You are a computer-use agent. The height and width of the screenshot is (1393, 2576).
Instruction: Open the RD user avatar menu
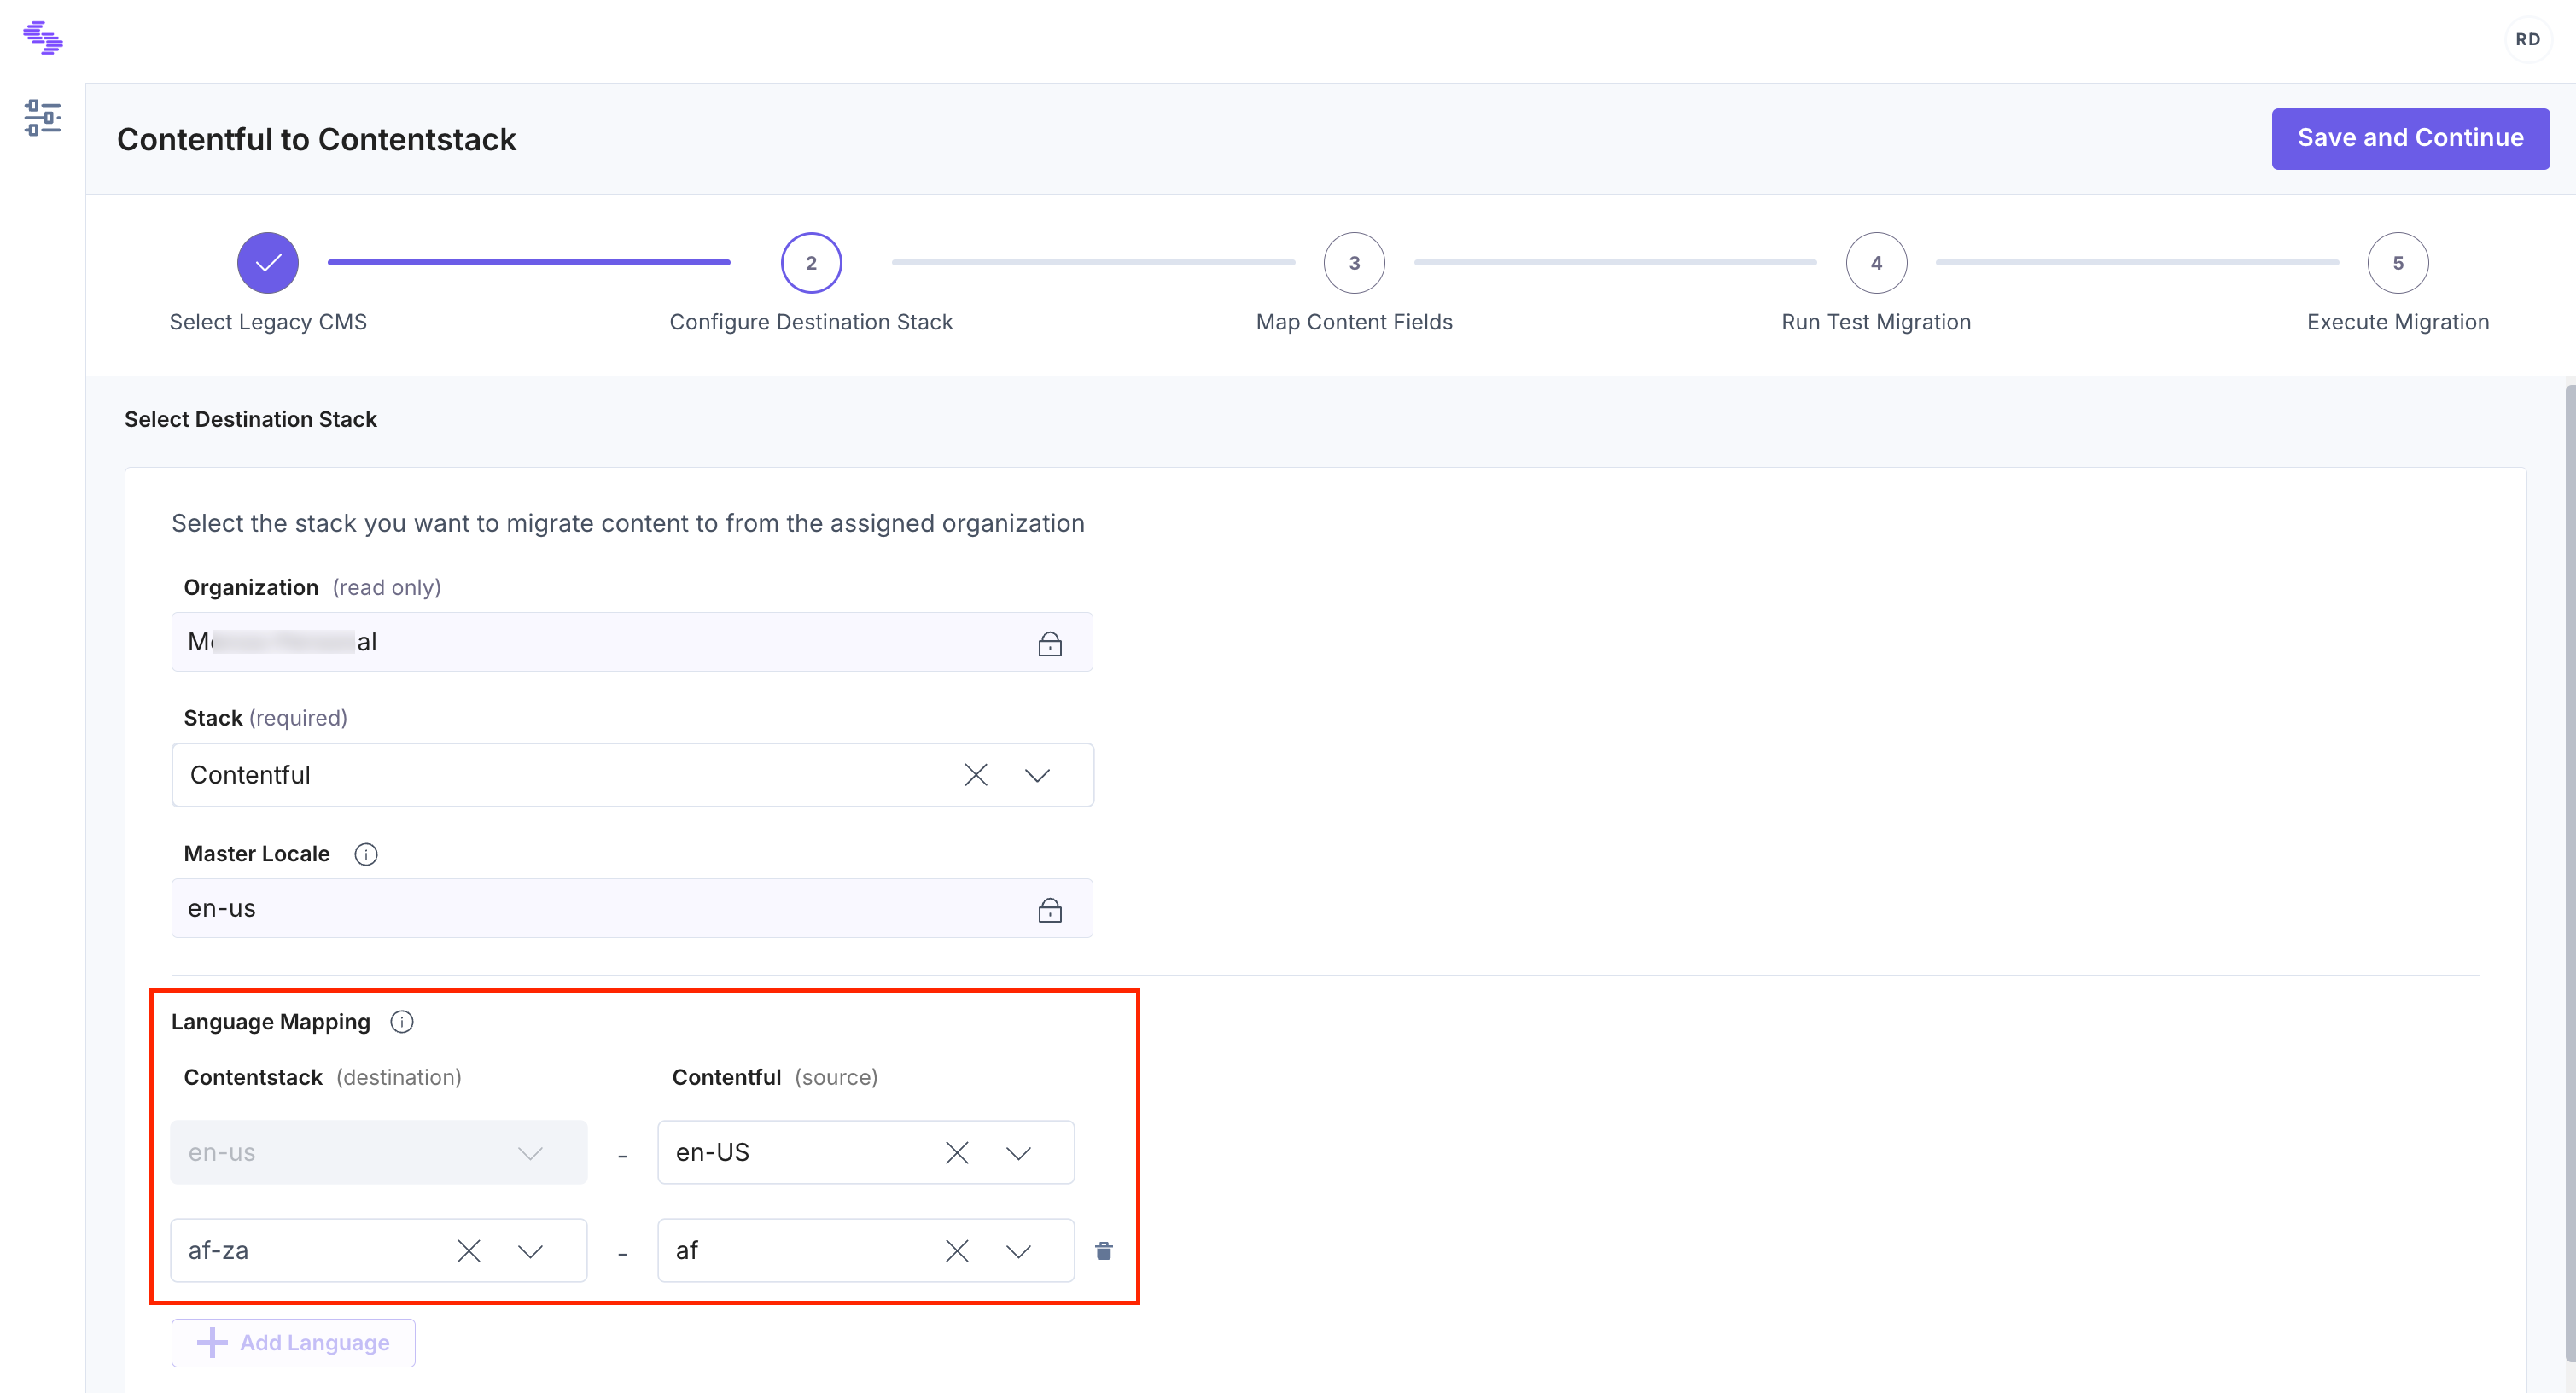(2527, 40)
